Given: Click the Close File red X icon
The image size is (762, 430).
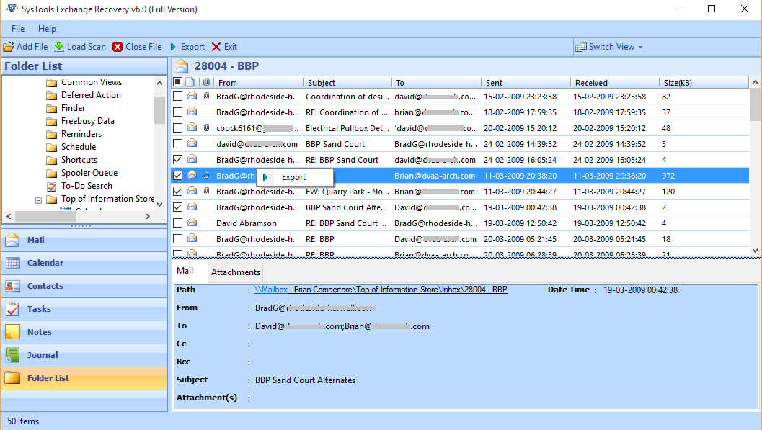Looking at the screenshot, I should tap(117, 47).
